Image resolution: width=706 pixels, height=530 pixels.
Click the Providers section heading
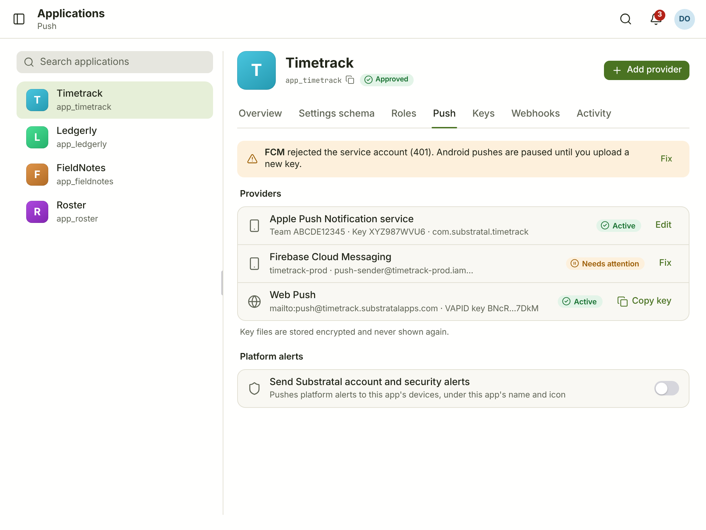click(x=261, y=194)
